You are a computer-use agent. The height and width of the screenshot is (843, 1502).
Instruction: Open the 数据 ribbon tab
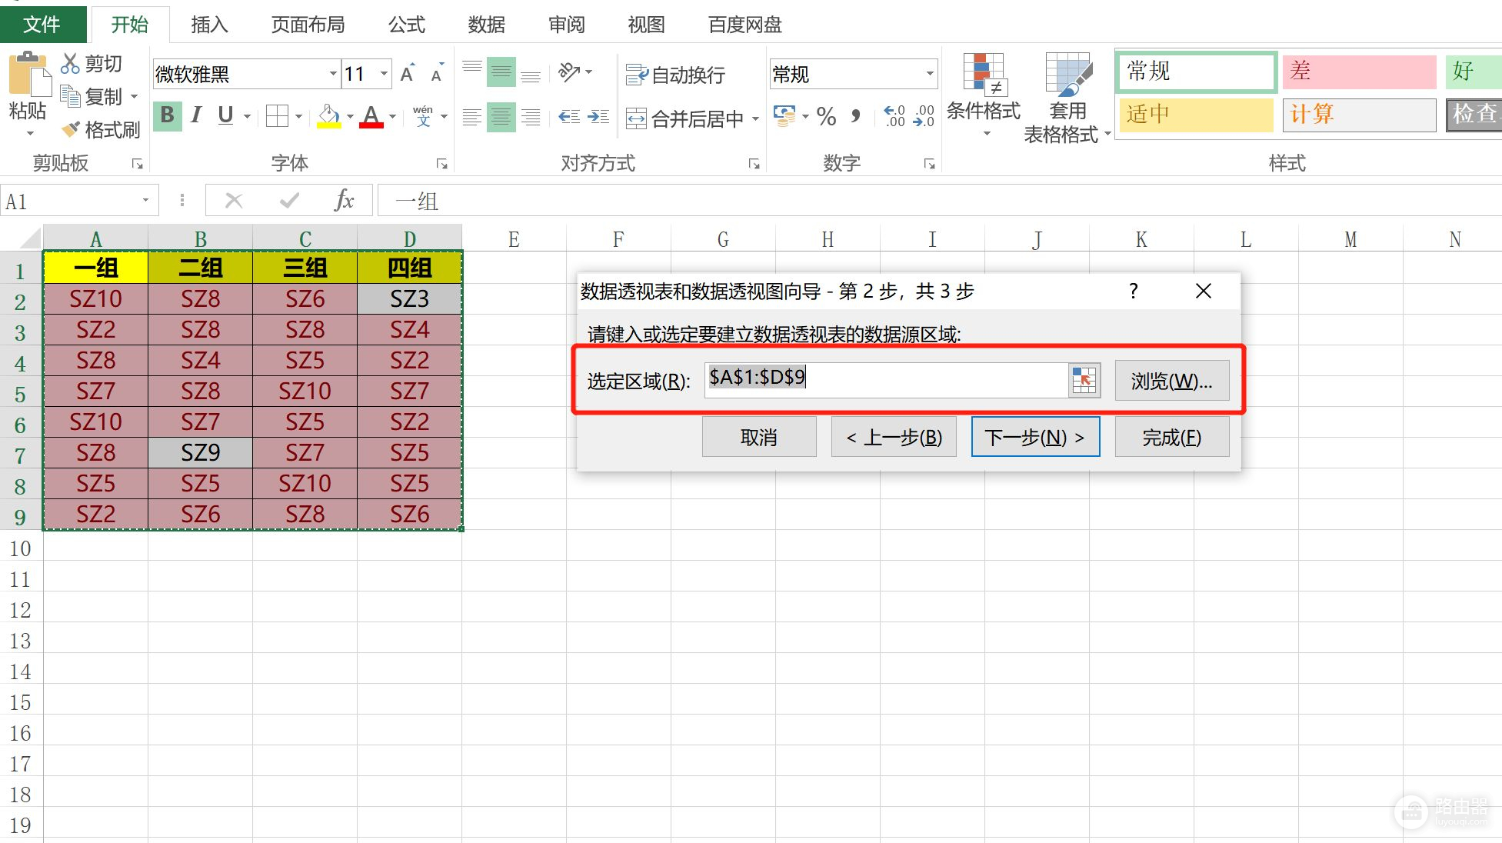point(486,25)
